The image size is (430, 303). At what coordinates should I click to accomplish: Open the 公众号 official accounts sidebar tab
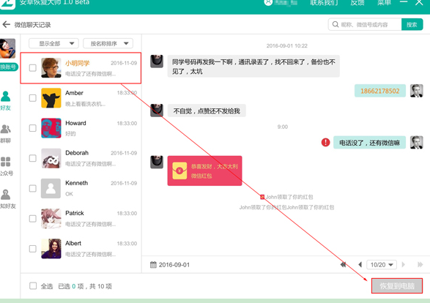[6, 166]
